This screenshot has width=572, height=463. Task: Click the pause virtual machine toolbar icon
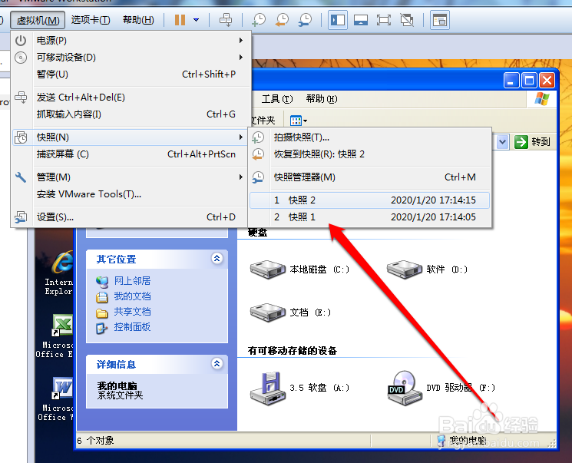pos(180,20)
